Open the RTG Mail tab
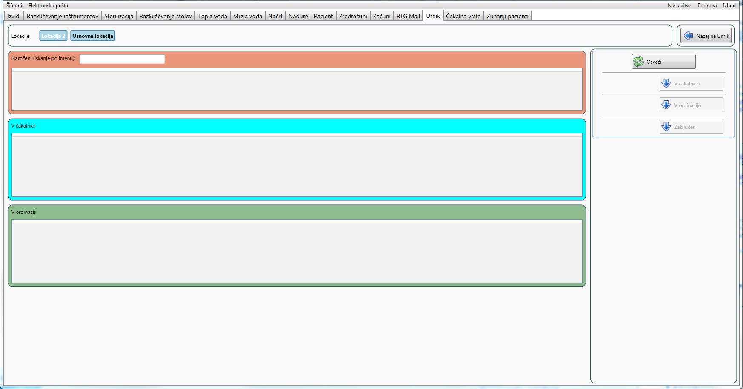 (408, 16)
